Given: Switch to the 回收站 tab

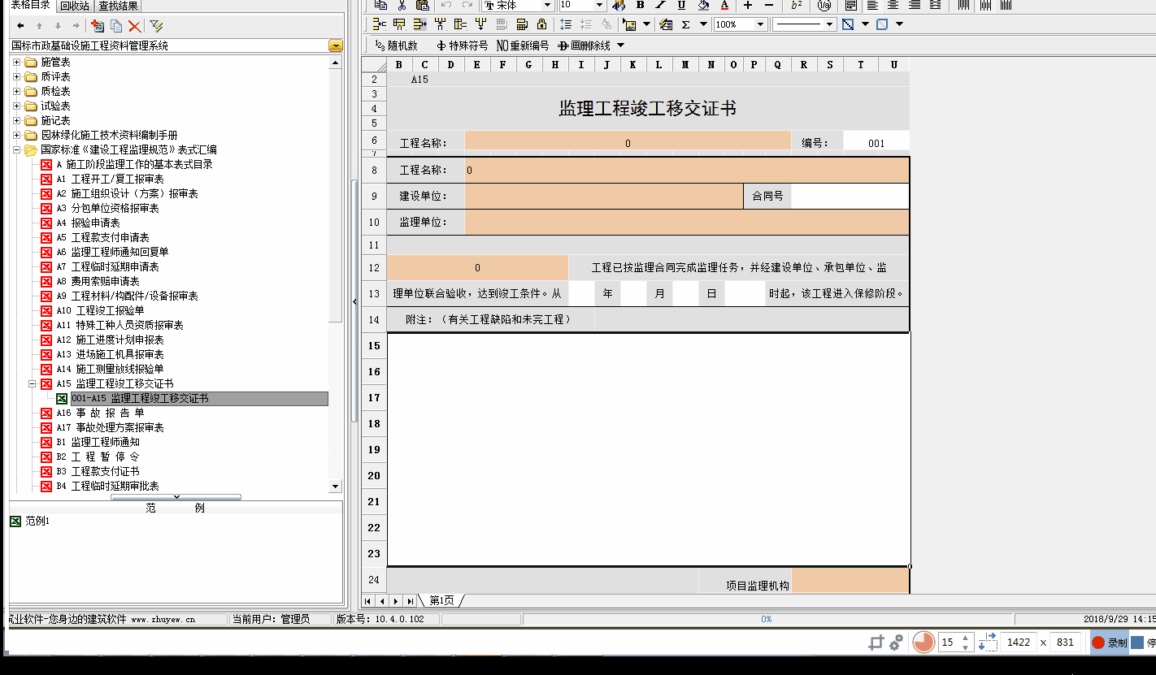Looking at the screenshot, I should click(75, 6).
